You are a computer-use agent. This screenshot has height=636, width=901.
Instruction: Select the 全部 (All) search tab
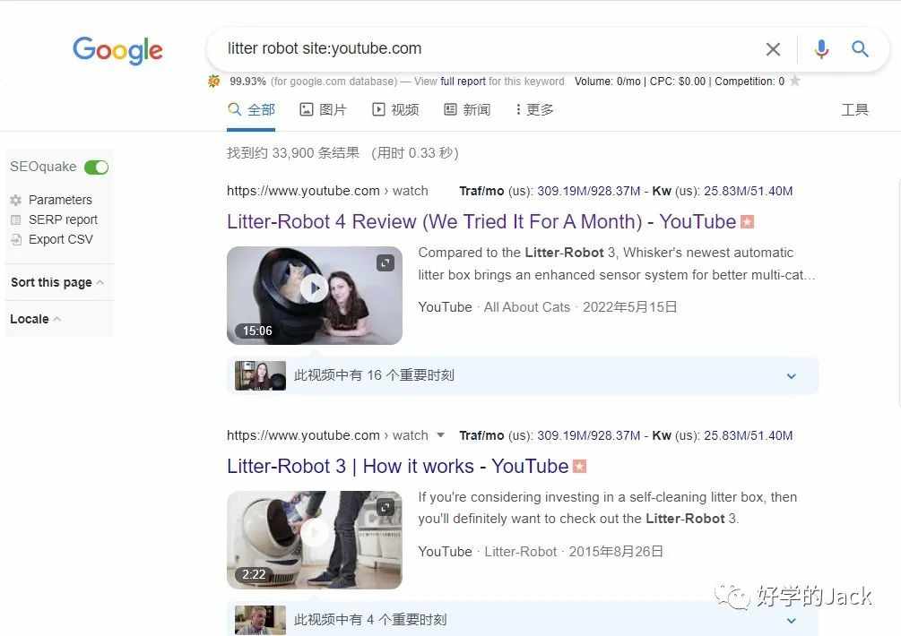click(251, 109)
